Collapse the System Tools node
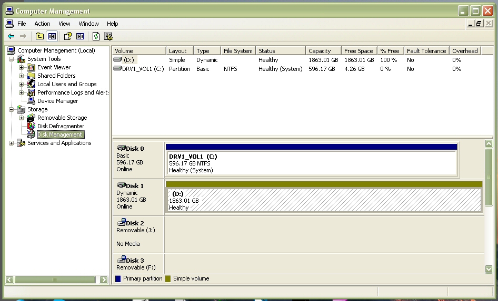The height and width of the screenshot is (301, 498). point(12,59)
